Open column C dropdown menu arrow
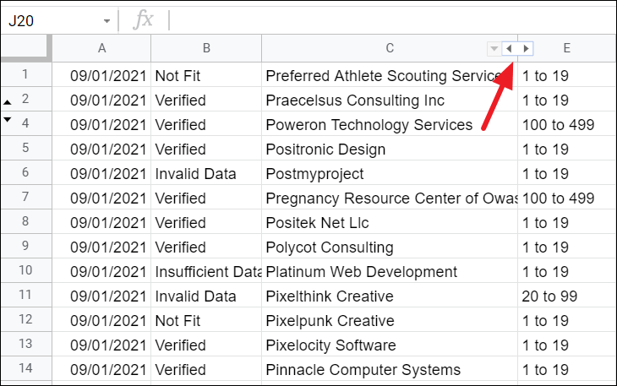 [494, 49]
